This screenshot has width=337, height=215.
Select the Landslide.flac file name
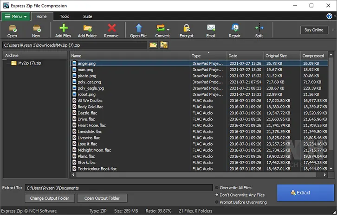click(x=90, y=132)
